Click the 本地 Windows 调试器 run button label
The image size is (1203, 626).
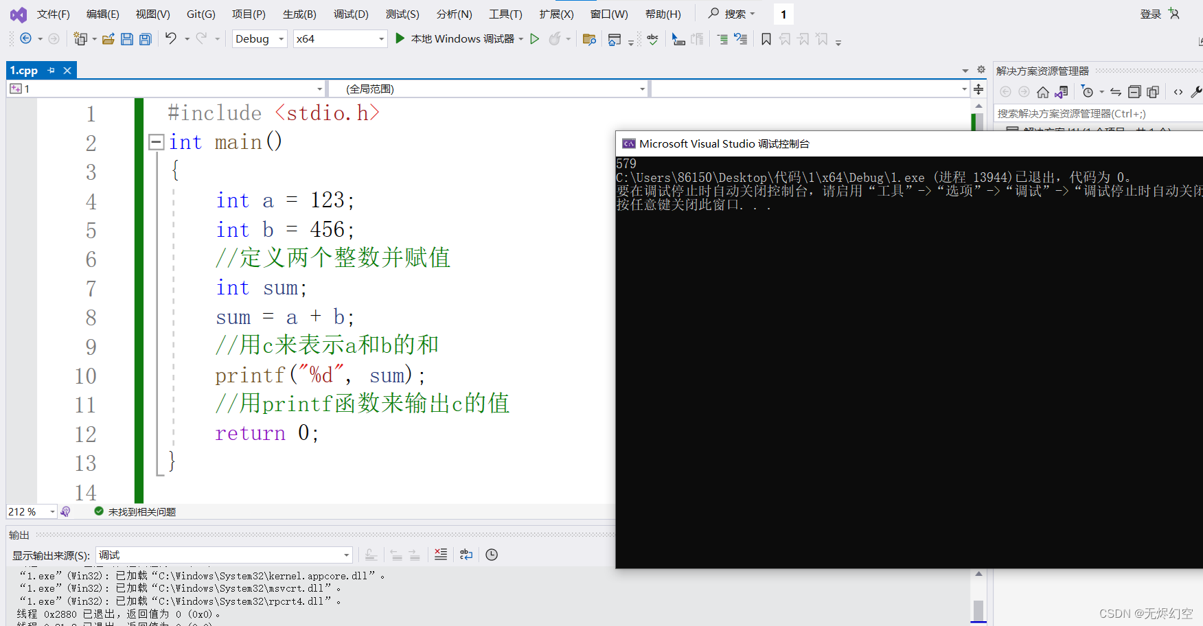463,39
